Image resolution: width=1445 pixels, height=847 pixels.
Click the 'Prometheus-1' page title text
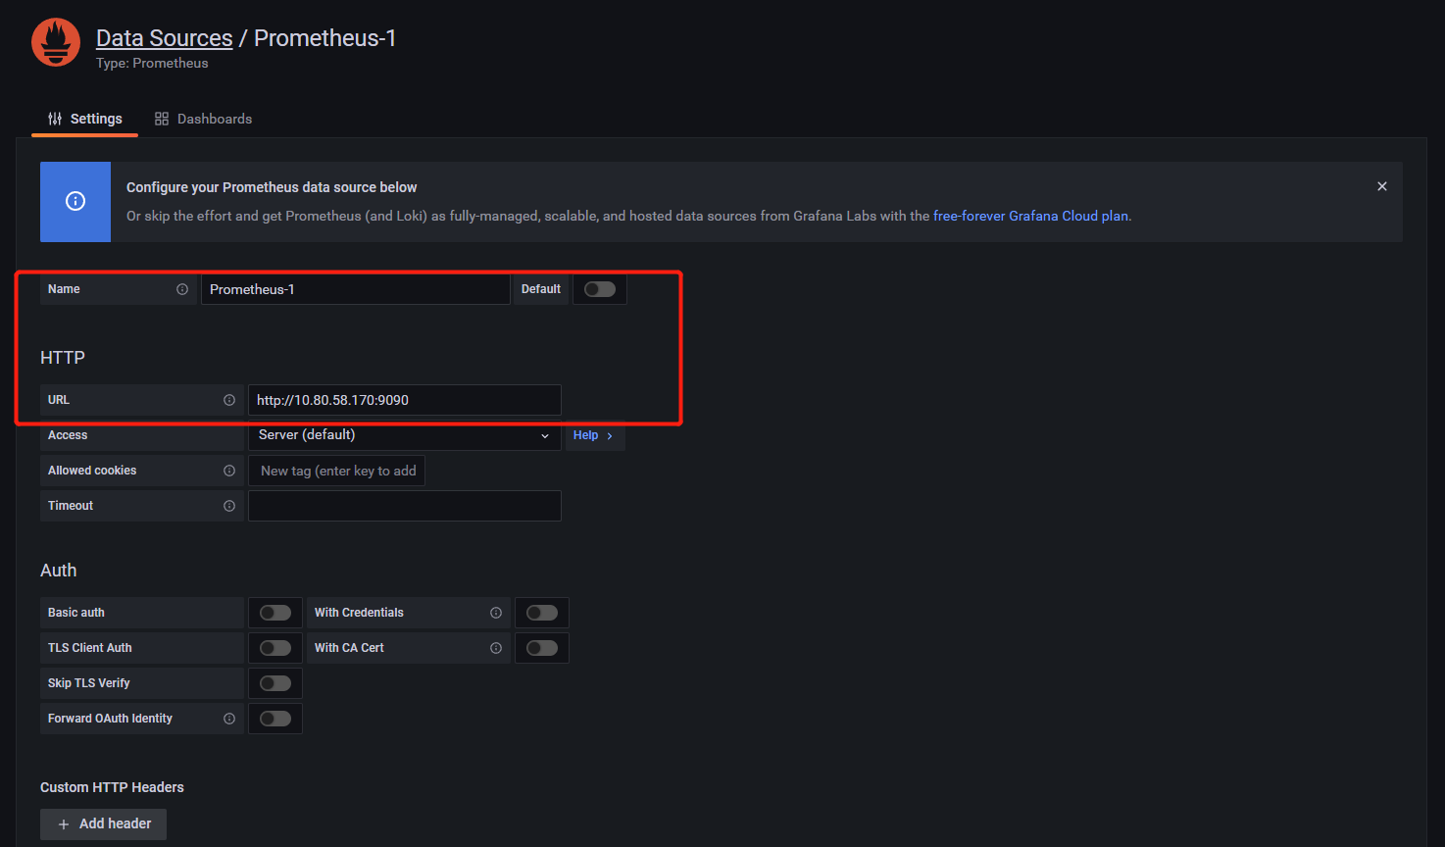tap(325, 38)
